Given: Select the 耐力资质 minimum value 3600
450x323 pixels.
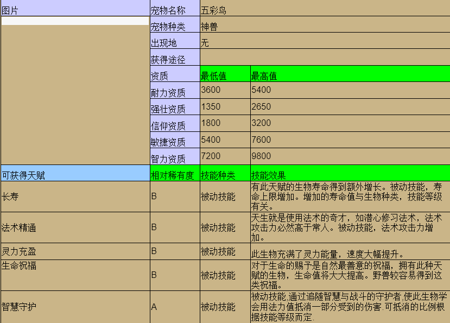Looking at the screenshot, I should coord(225,90).
